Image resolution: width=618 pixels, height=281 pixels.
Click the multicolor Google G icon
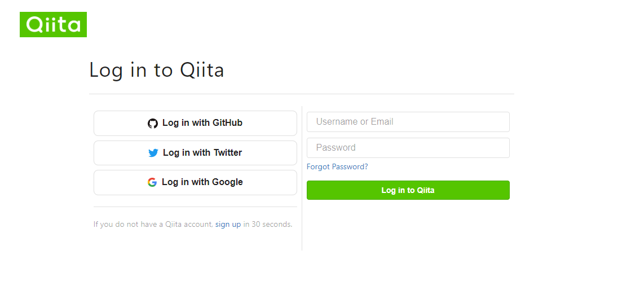[x=152, y=182]
